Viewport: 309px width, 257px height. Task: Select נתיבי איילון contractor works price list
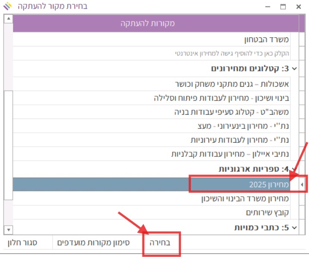click(x=230, y=154)
